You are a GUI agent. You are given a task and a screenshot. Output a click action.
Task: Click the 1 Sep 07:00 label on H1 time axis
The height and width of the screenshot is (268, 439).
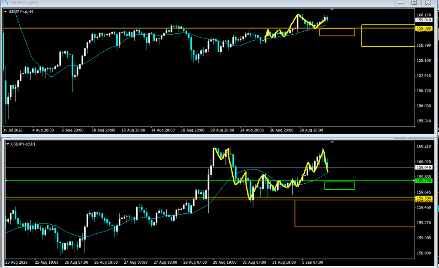(313, 262)
